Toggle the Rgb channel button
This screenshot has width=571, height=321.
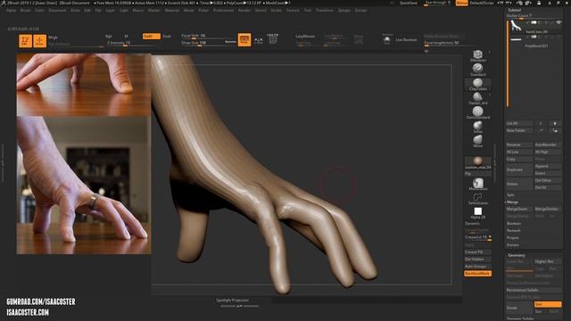point(109,36)
